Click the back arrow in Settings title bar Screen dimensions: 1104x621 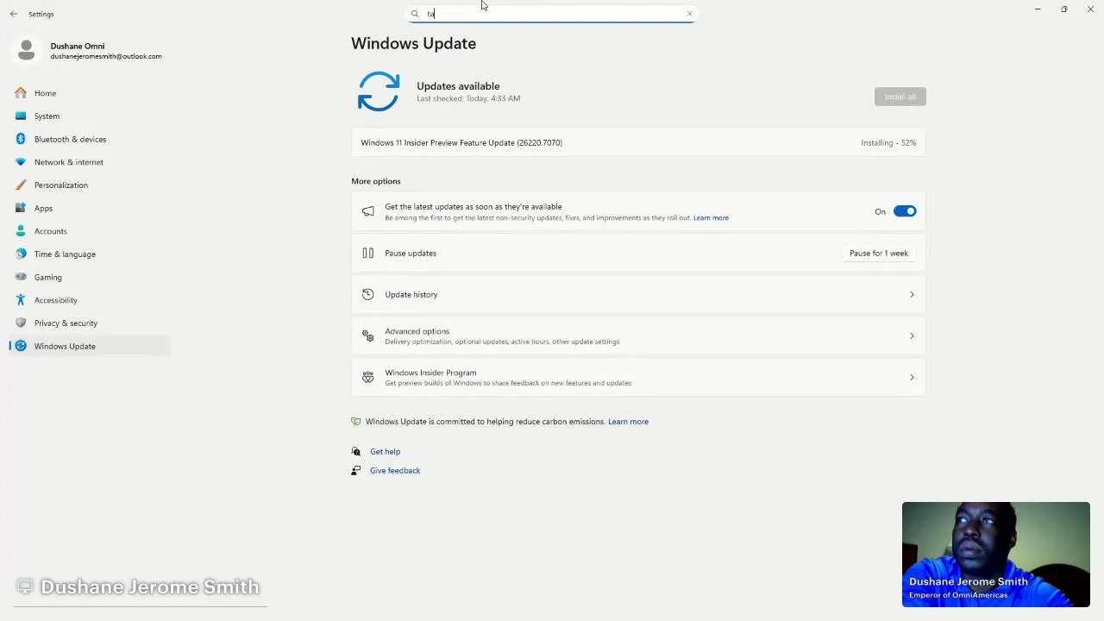point(14,14)
